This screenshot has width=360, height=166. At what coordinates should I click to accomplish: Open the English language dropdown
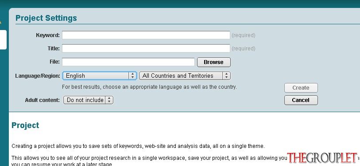click(x=100, y=76)
